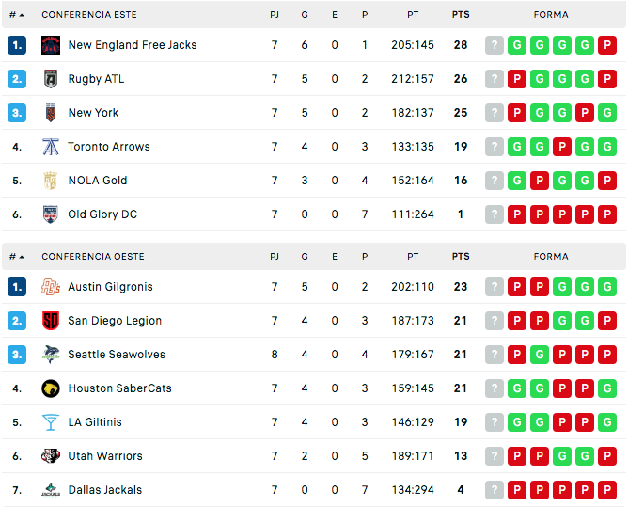Click the San Diego Legion SD logo
This screenshot has height=507, width=628.
[51, 321]
